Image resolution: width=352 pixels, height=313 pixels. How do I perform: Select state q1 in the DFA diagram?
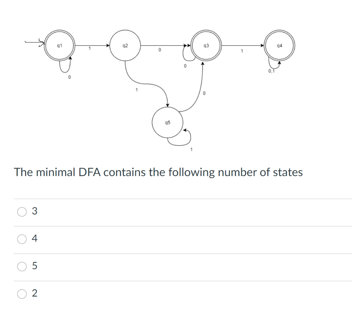59,45
